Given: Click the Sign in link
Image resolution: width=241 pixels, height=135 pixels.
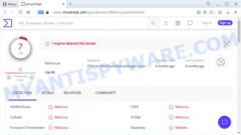Looking at the screenshot, I should [x=207, y=23].
